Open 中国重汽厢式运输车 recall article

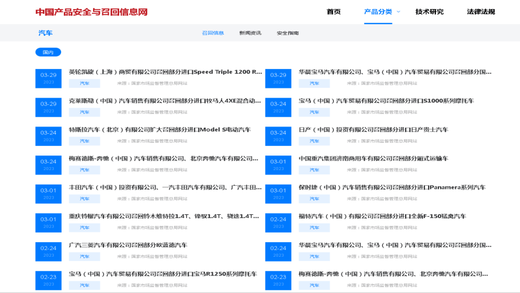point(374,159)
